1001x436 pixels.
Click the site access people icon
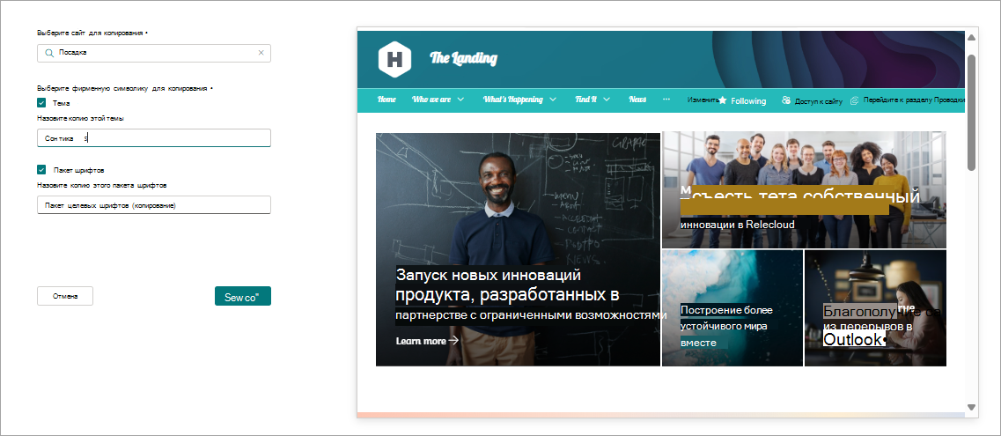click(786, 100)
